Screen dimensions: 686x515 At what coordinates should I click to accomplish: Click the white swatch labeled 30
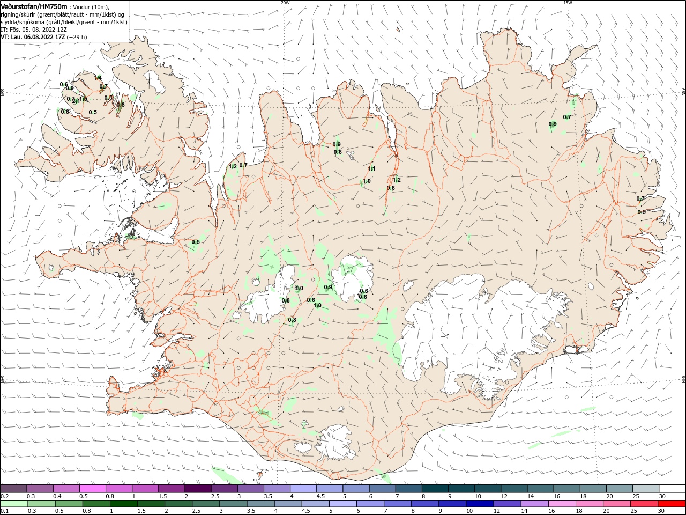click(x=672, y=489)
